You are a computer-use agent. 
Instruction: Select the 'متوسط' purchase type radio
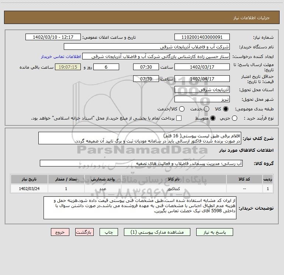pyautogui.click(x=213, y=118)
